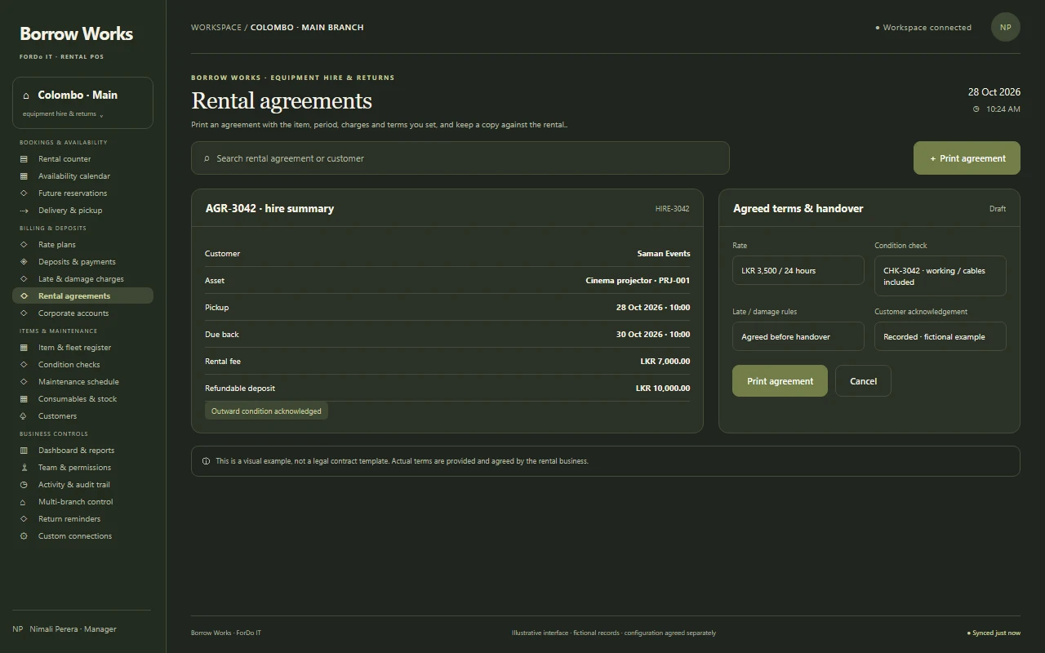1045x653 pixels.
Task: Click the Cinema projector · PRJ-001 asset value
Action: [638, 281]
